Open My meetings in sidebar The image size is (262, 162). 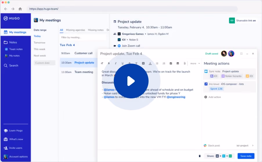(16, 32)
